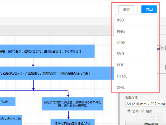
Task: Click the 保险公司协助案件调解/诉讼 box
Action: click(x=72, y=122)
